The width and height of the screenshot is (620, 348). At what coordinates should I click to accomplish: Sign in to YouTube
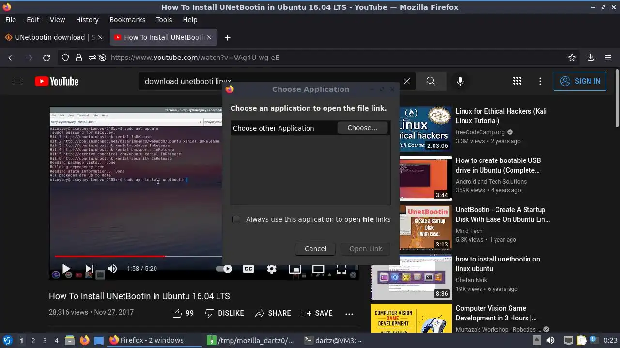580,81
